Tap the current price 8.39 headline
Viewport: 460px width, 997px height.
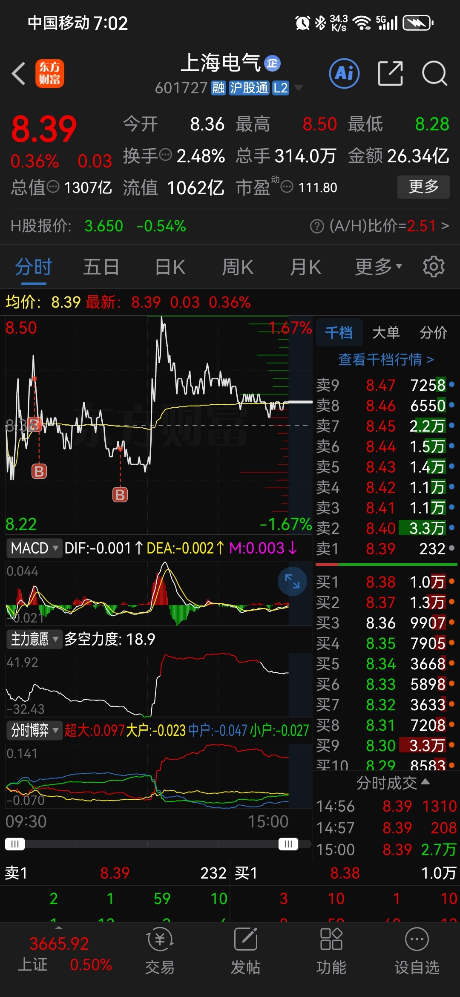click(x=44, y=129)
